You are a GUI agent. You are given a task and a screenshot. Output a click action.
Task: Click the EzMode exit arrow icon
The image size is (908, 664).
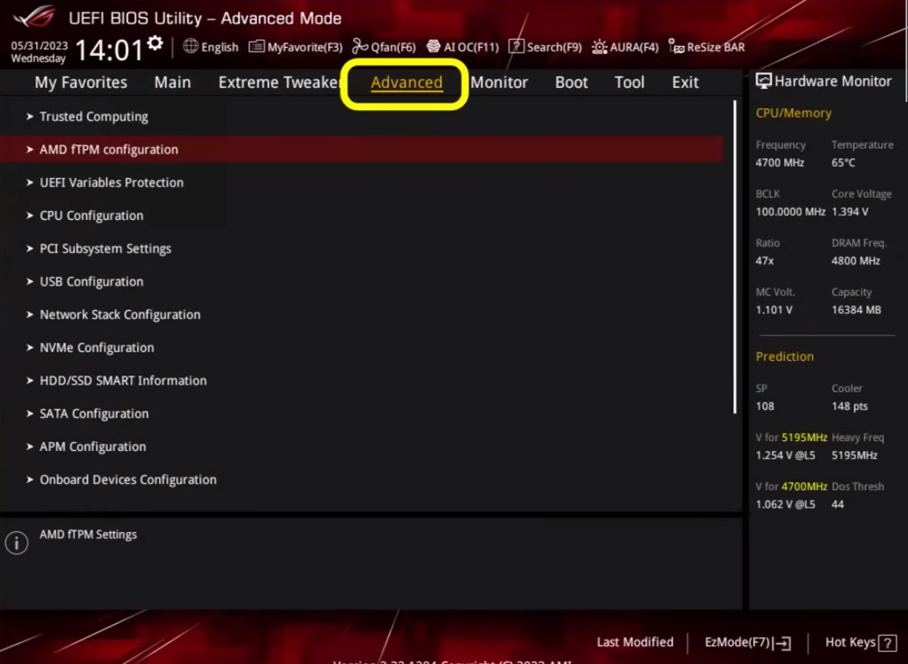coord(783,643)
